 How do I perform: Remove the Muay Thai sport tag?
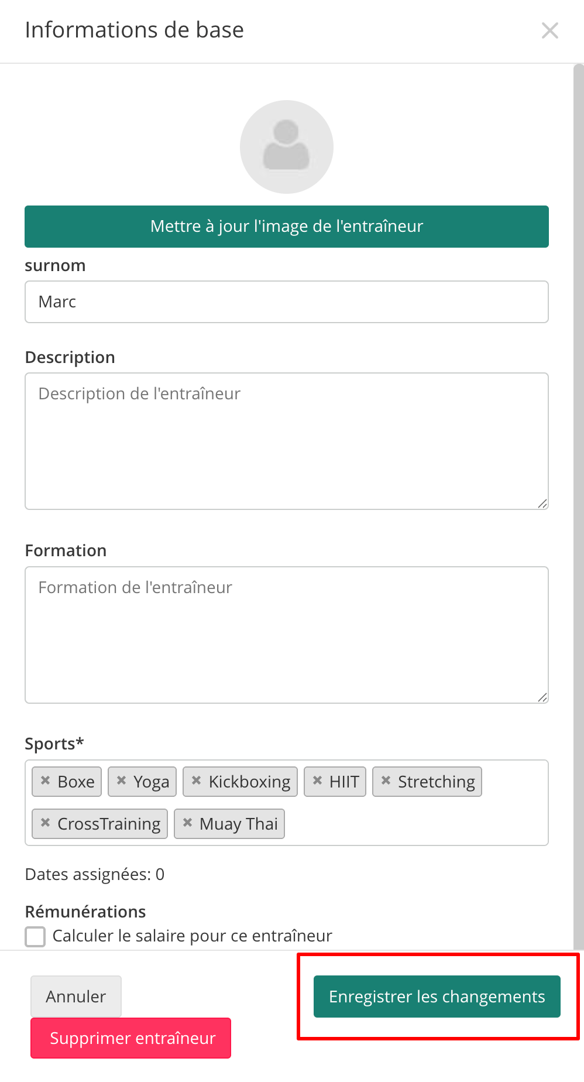click(187, 823)
